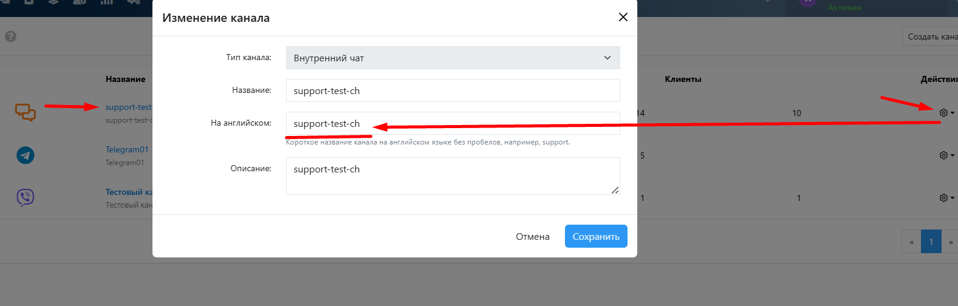The width and height of the screenshot is (958, 306).
Task: Go to previous page with « arrow
Action: point(911,242)
